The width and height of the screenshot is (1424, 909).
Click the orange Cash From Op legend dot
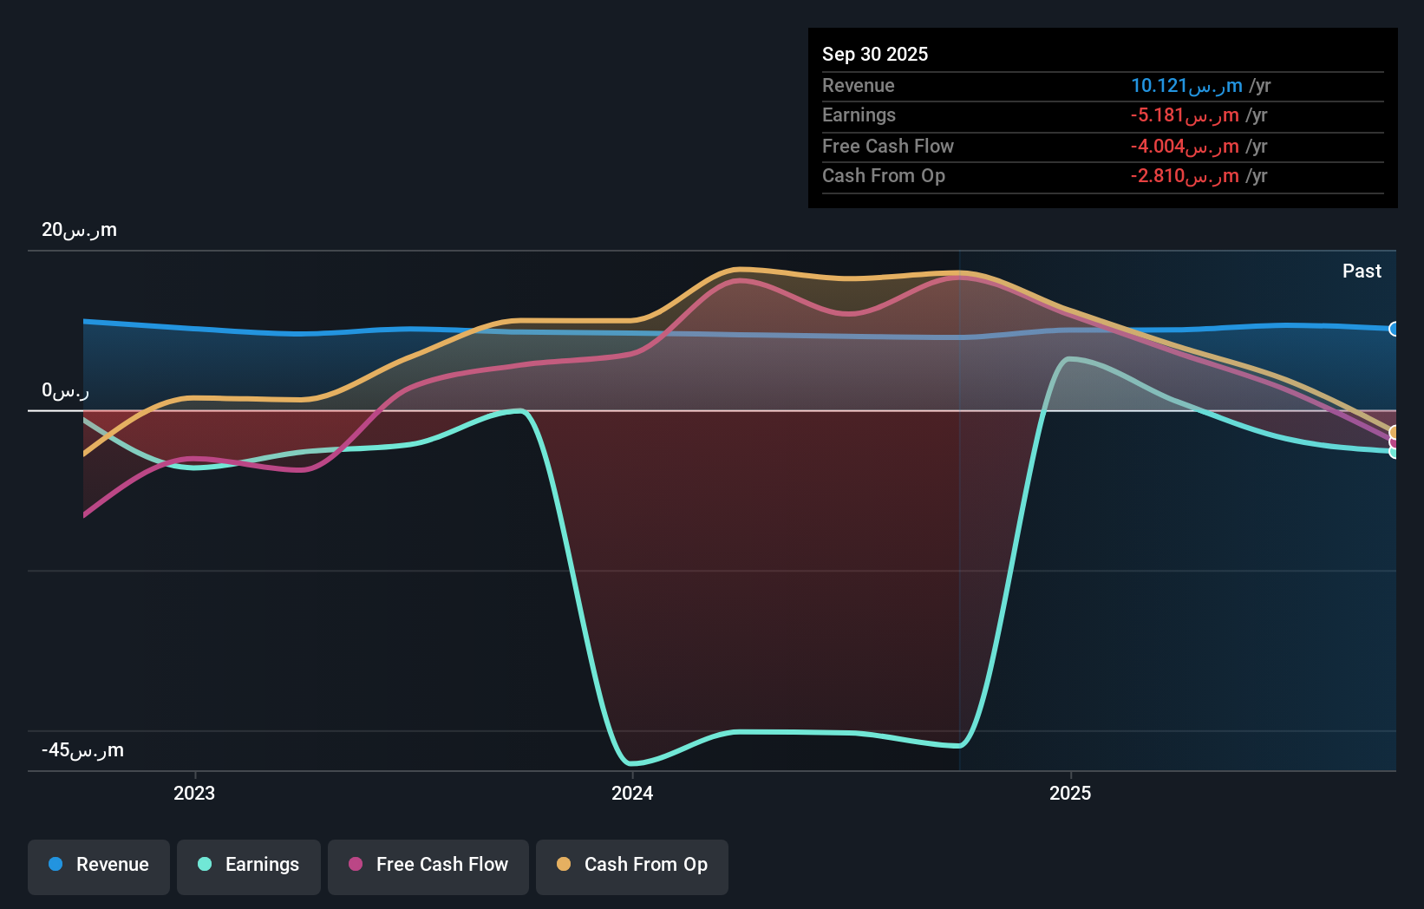click(564, 864)
